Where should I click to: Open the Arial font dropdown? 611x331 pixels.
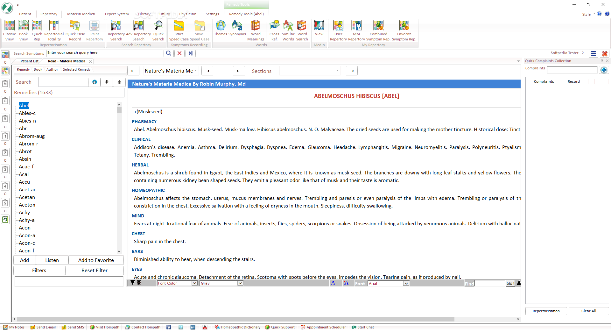click(x=406, y=283)
